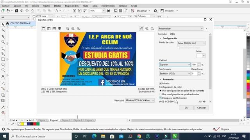This screenshot has width=250, height=140.
Task: Switch to Página 2 tab
Action: (x=54, y=120)
